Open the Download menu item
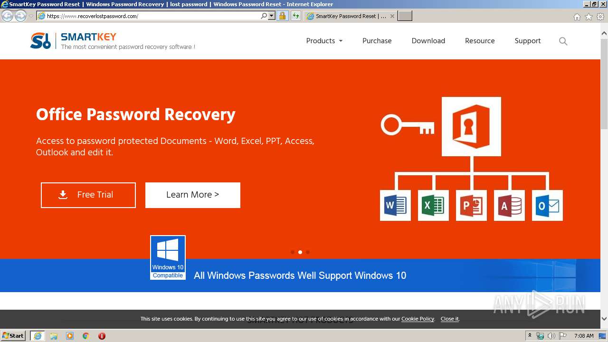Image resolution: width=608 pixels, height=342 pixels. 428,41
